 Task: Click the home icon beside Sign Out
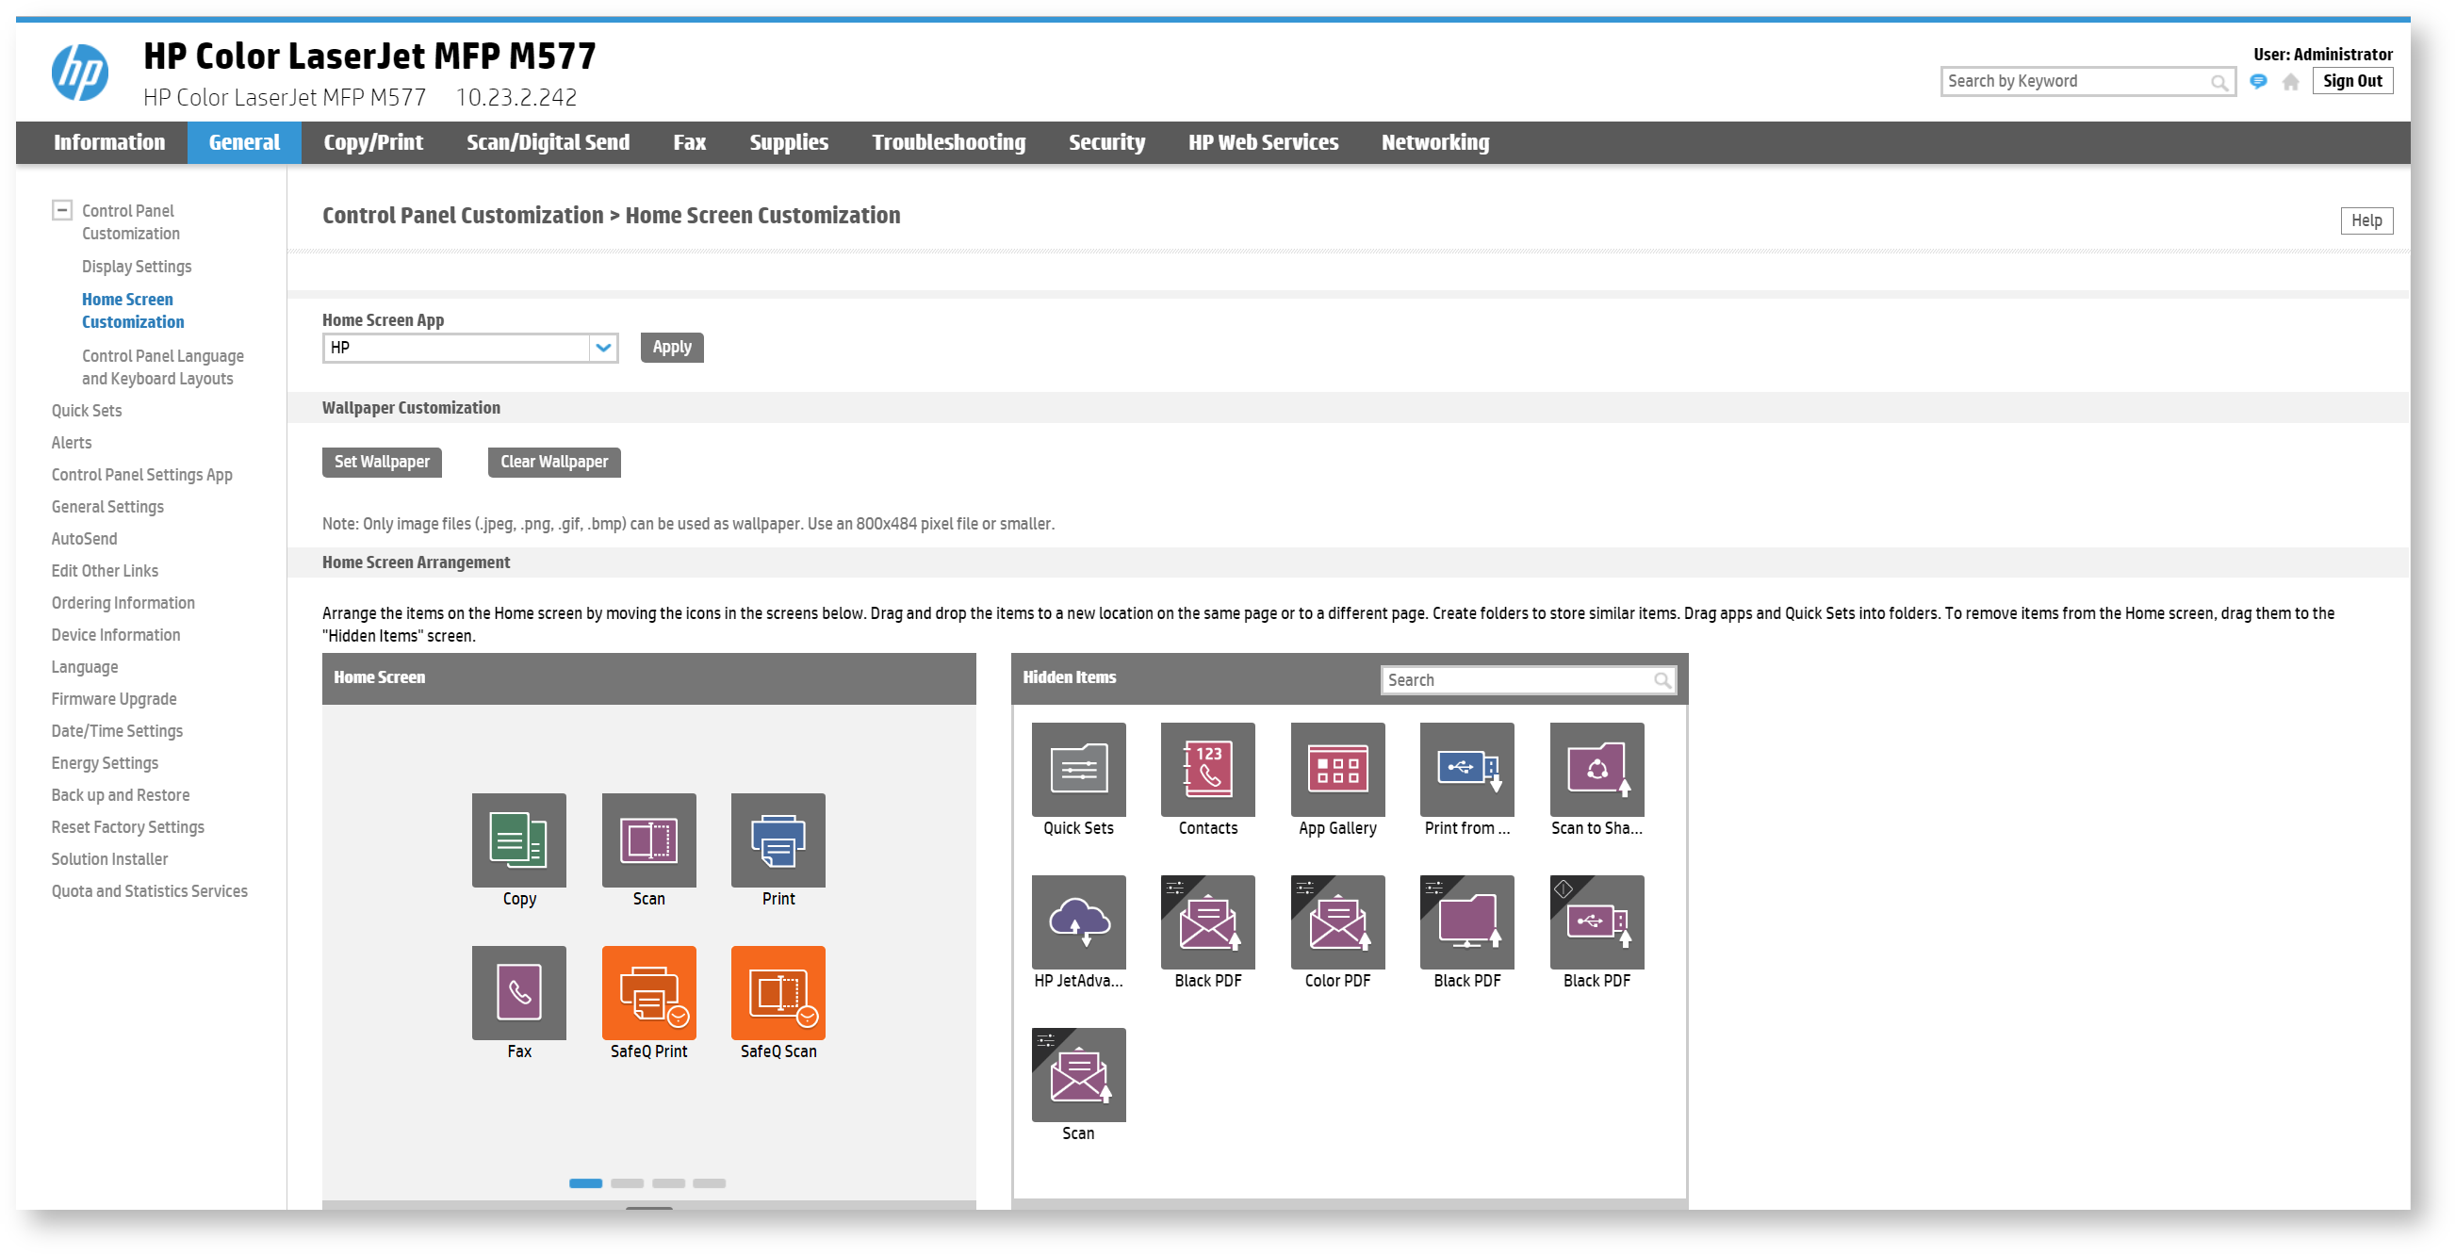click(x=2290, y=82)
